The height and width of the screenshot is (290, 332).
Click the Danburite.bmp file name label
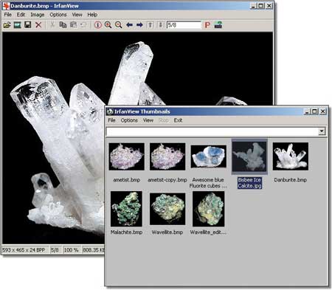291,180
